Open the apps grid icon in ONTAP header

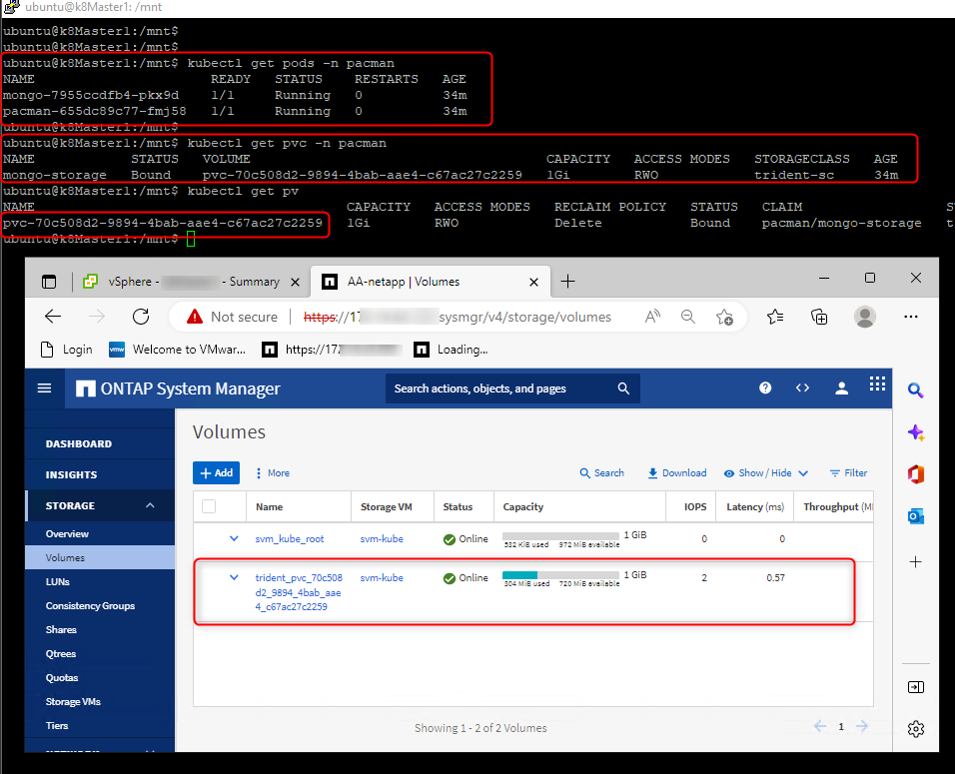click(x=877, y=385)
